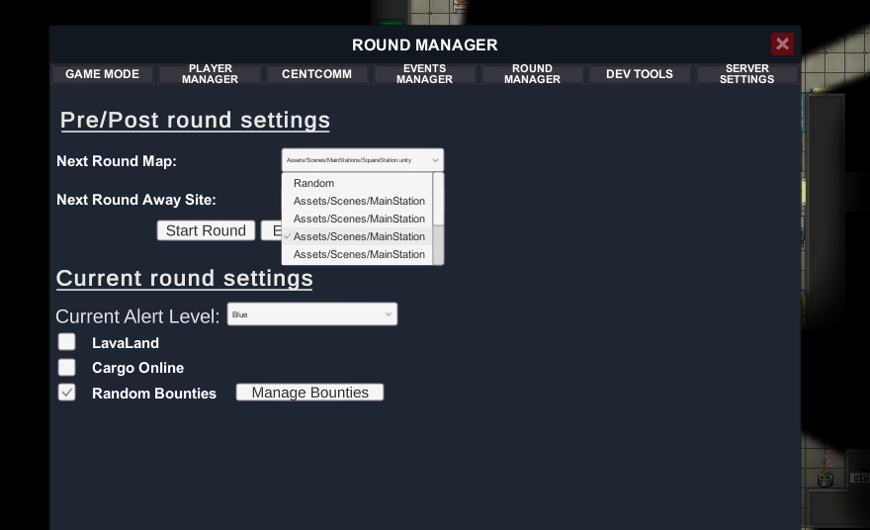Close the Round Manager window
The image size is (870, 530).
coord(782,44)
